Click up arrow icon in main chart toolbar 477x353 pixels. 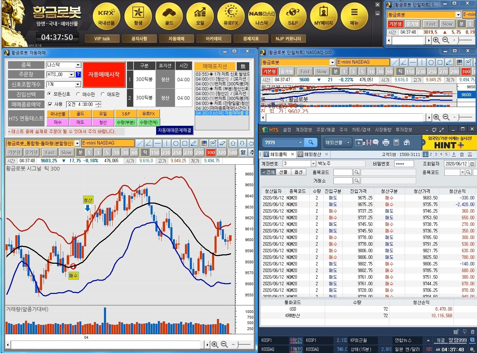[233, 143]
